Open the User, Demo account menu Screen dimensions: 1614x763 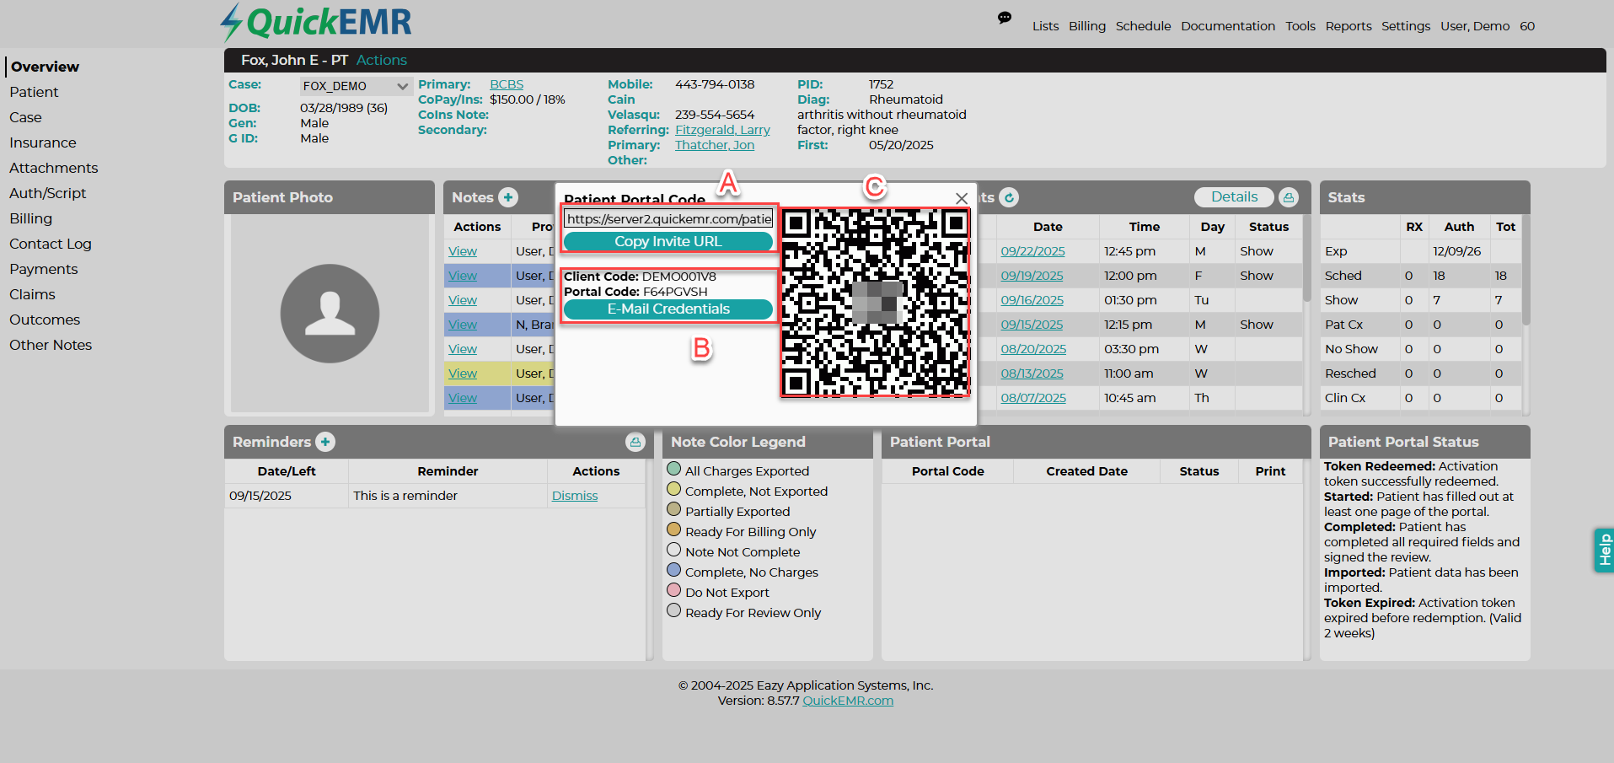click(1475, 26)
